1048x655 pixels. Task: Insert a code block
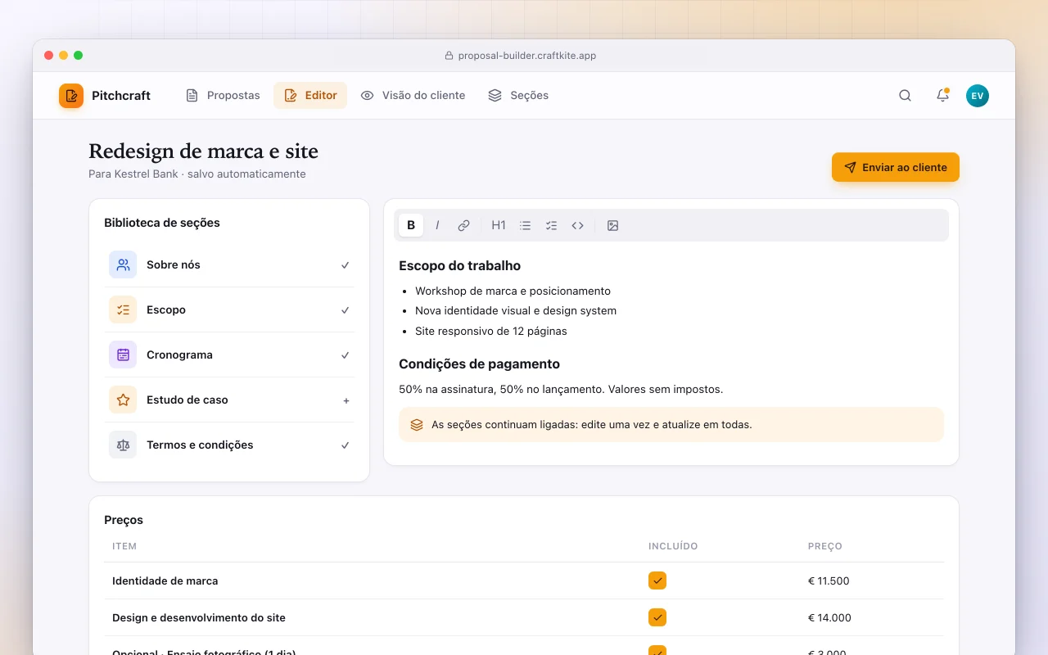[578, 225]
